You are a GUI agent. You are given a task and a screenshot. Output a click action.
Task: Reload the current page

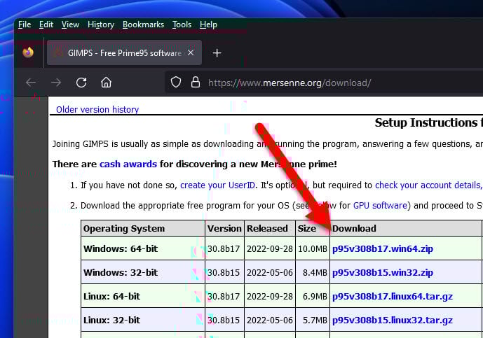tap(81, 83)
